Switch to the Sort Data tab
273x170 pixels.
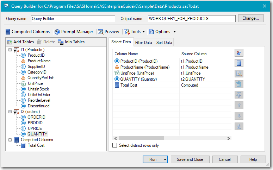(x=164, y=43)
